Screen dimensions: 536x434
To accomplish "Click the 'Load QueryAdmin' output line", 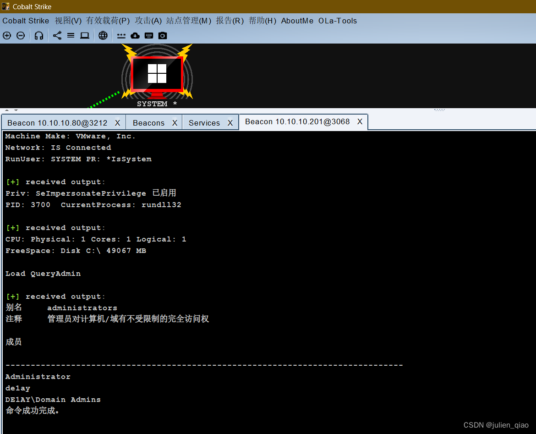I will click(43, 274).
